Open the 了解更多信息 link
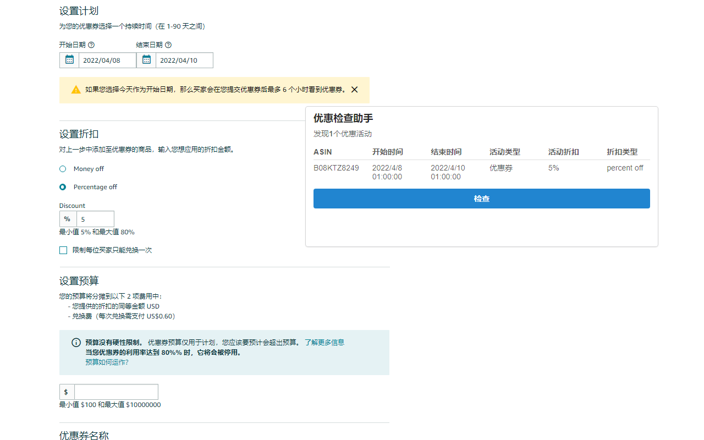This screenshot has height=440, width=704. [x=324, y=342]
